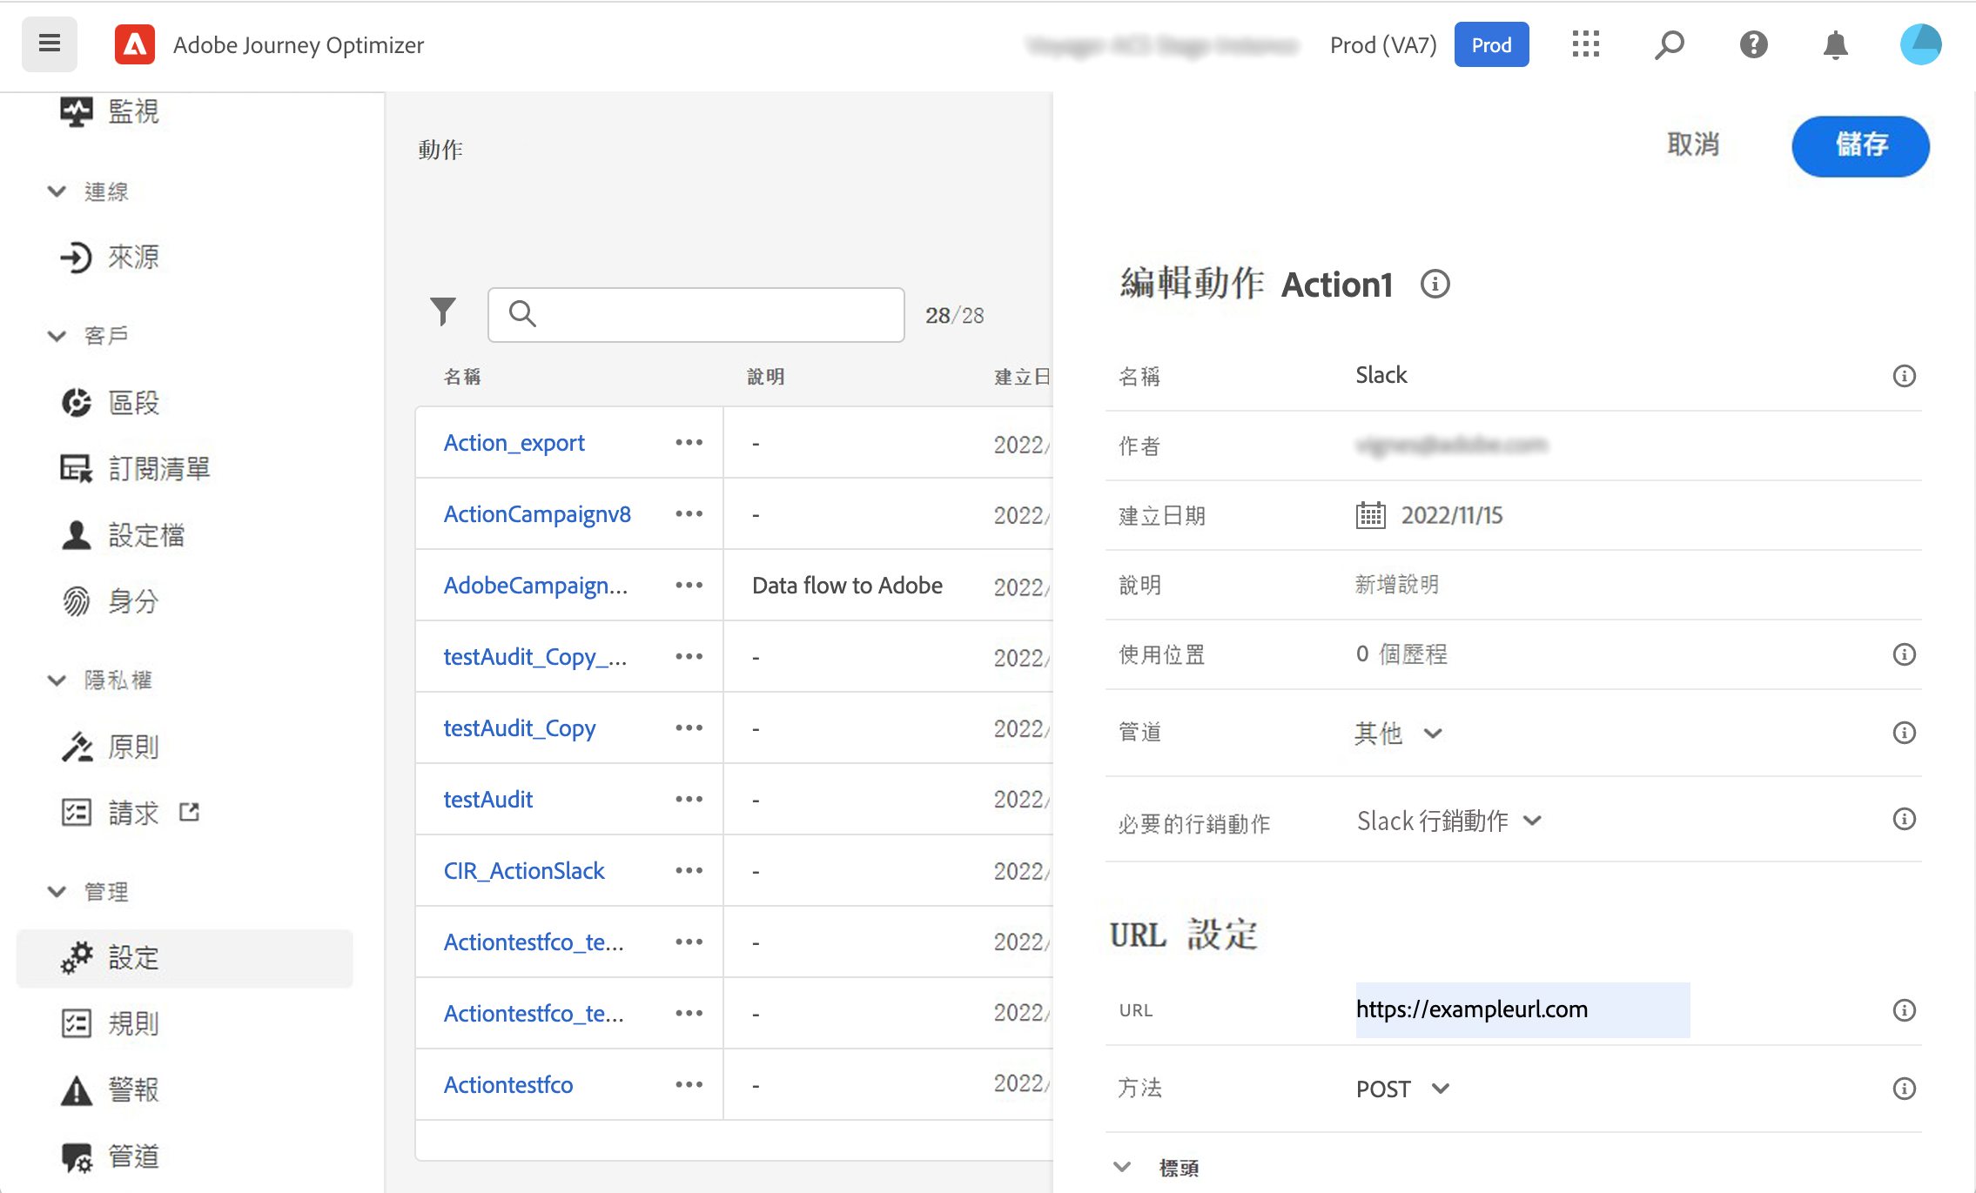
Task: Open the help question mark icon
Action: click(1753, 44)
